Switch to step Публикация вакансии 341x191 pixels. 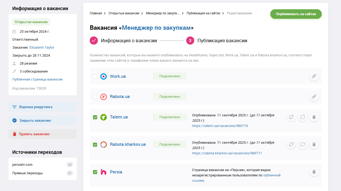tap(222, 40)
